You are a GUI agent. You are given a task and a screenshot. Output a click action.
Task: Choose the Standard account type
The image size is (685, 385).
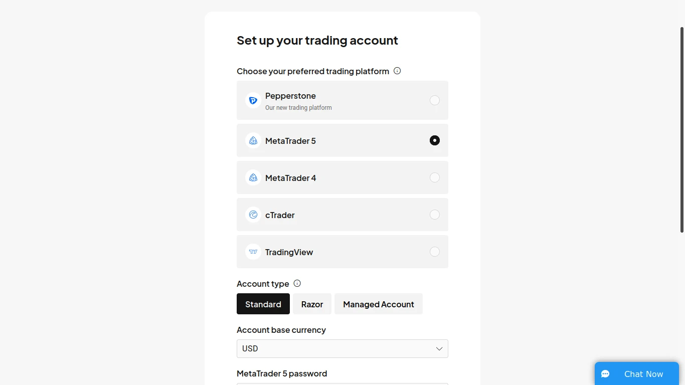click(263, 304)
